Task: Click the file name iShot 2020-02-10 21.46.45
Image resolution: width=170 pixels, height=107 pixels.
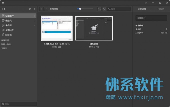Action: pyautogui.click(x=57, y=44)
